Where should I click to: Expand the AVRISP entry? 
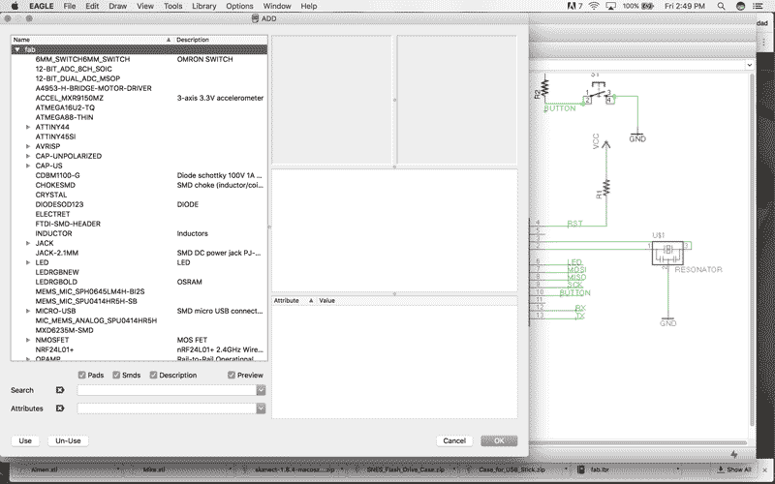click(x=28, y=146)
